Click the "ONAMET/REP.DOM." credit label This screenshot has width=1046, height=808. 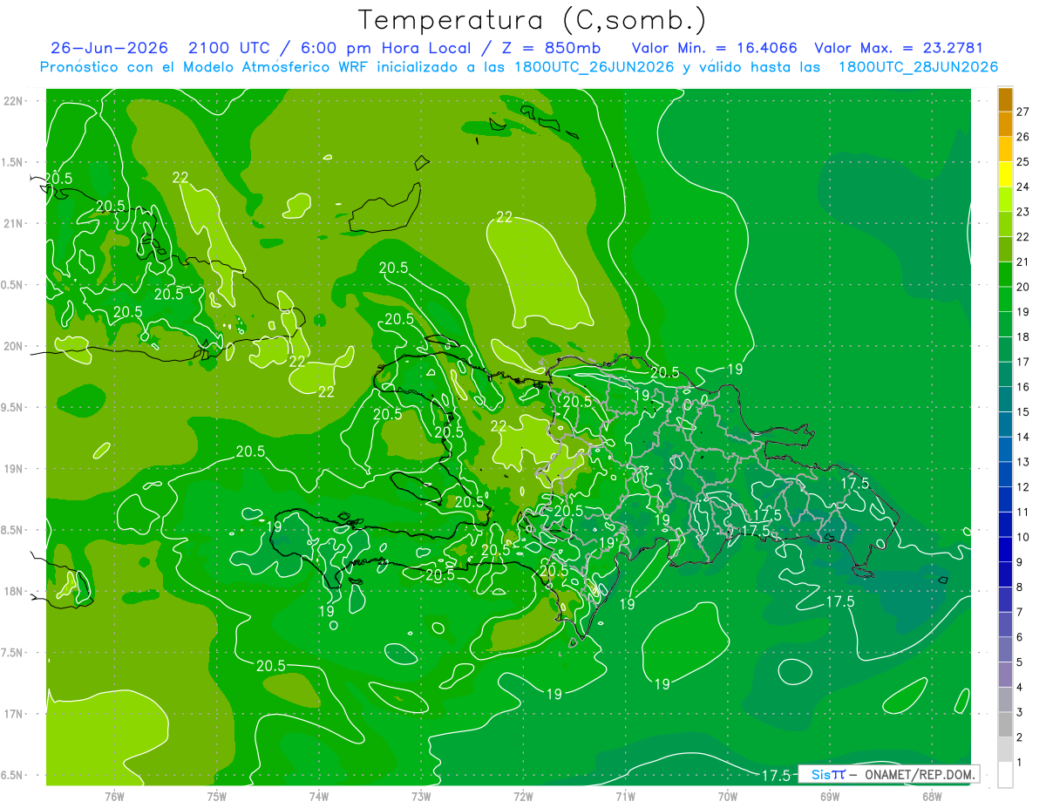(x=920, y=774)
